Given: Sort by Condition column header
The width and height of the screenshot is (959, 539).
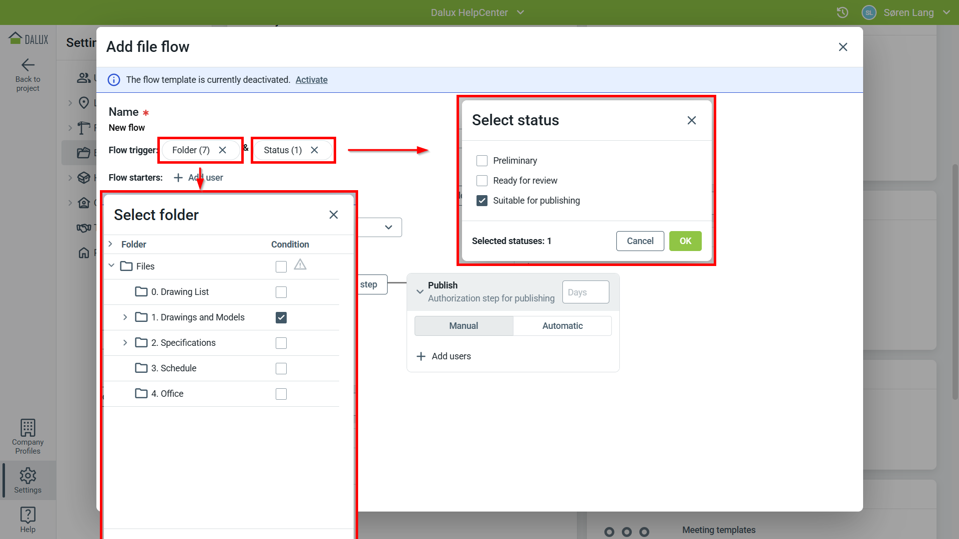Looking at the screenshot, I should click(x=290, y=245).
